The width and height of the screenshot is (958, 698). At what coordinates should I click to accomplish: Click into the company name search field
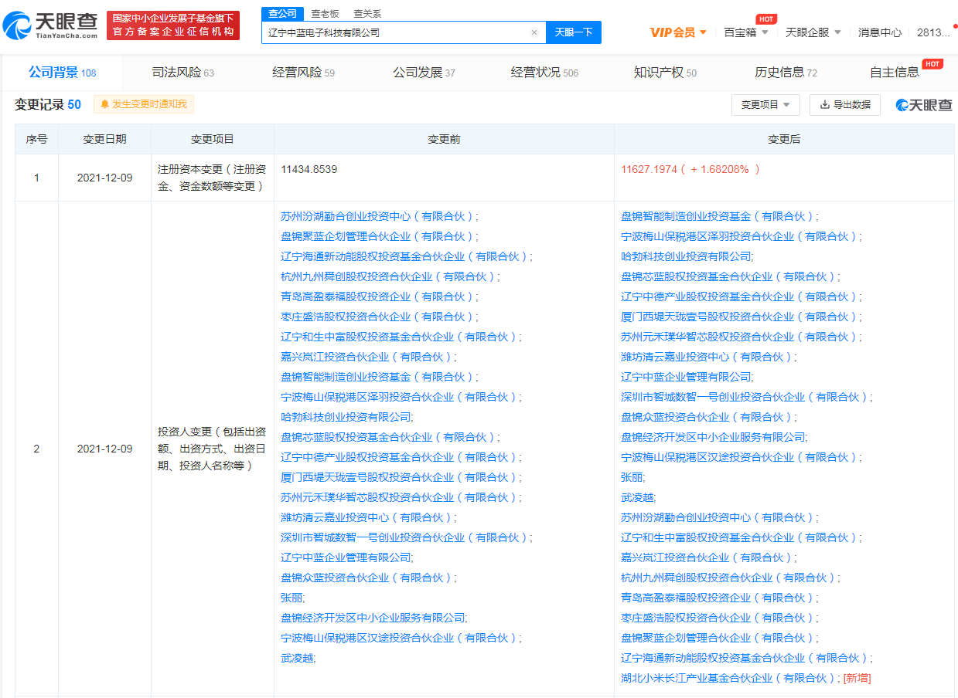(x=394, y=32)
